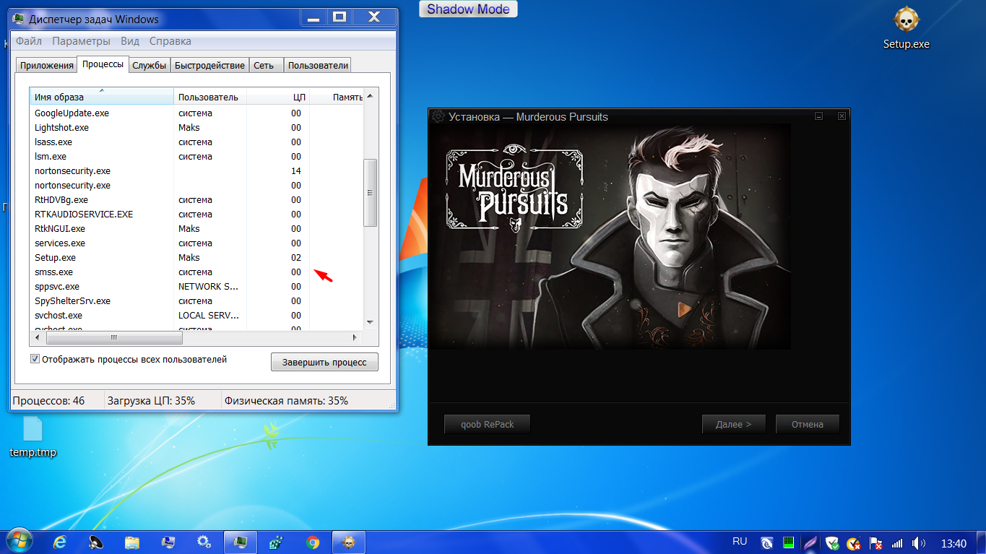Viewport: 986px width, 554px height.
Task: Open the Справка menu
Action: pos(170,41)
